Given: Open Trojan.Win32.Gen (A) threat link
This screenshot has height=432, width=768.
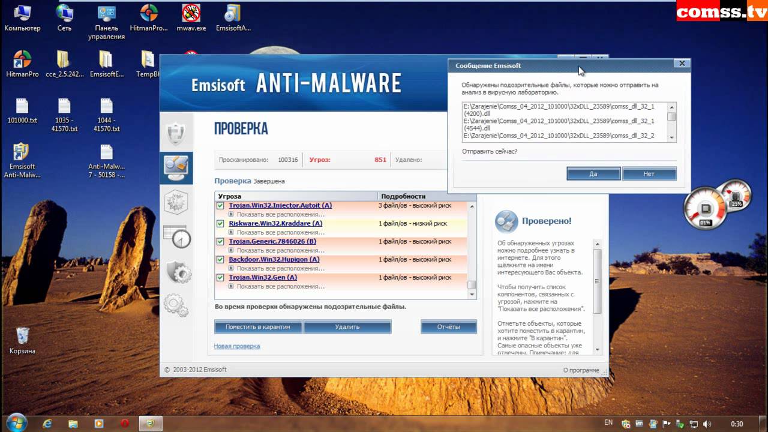Looking at the screenshot, I should click(x=263, y=277).
